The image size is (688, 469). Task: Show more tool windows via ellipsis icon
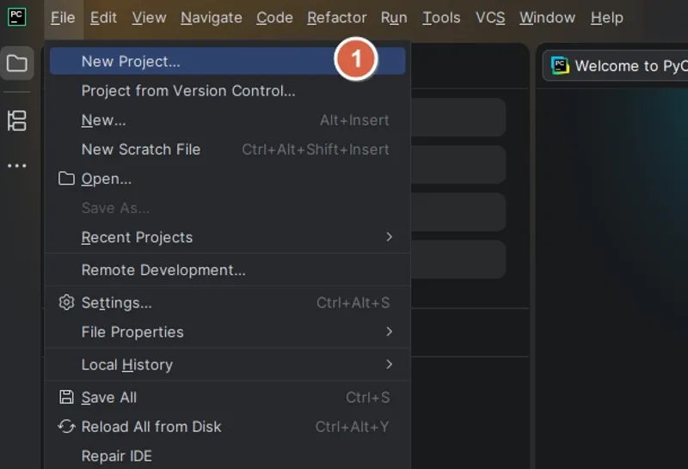coord(16,166)
